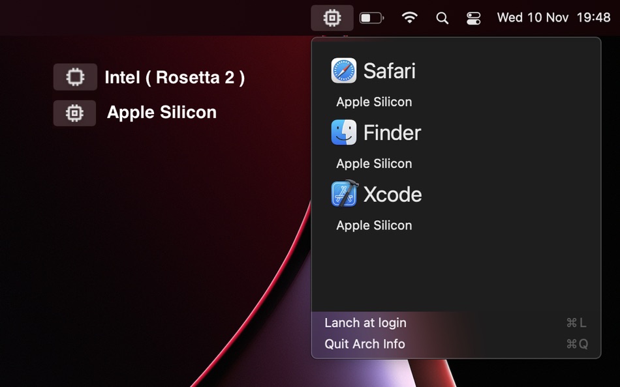Check the battery status icon
This screenshot has height=387, width=620.
pos(371,18)
